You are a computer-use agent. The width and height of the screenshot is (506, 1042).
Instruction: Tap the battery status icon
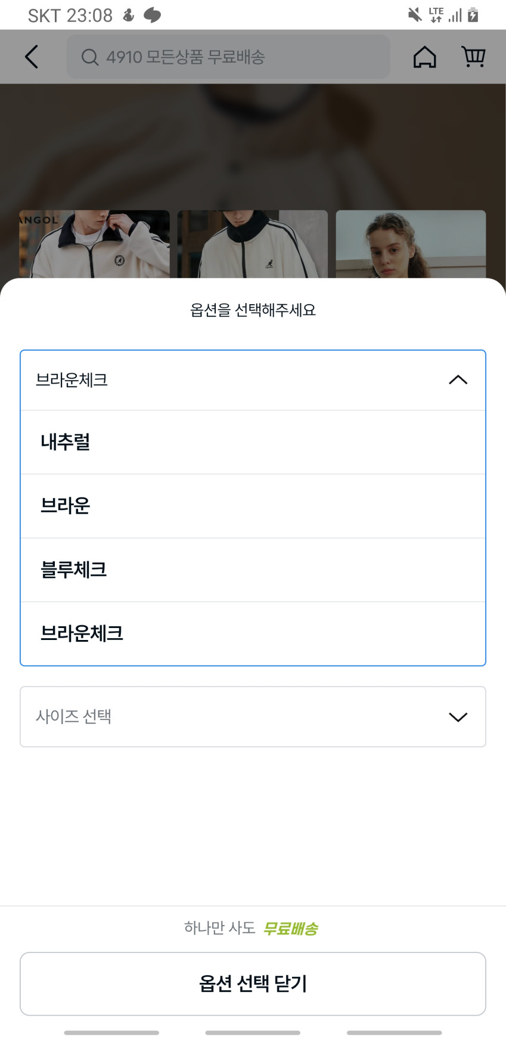(x=473, y=14)
